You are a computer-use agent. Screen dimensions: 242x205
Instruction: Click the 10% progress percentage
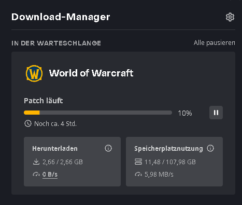point(185,113)
